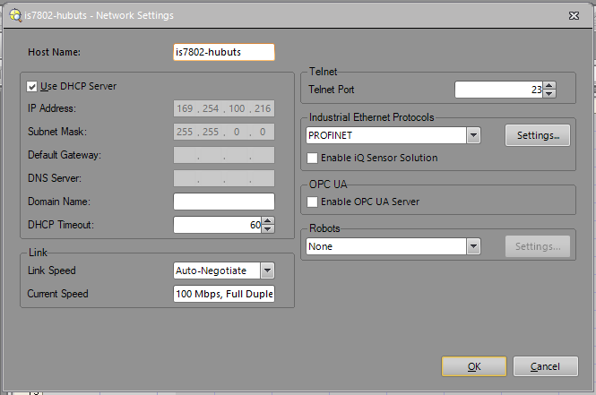596x395 pixels.
Task: Decrease the DHCP Timeout value
Action: 268,228
